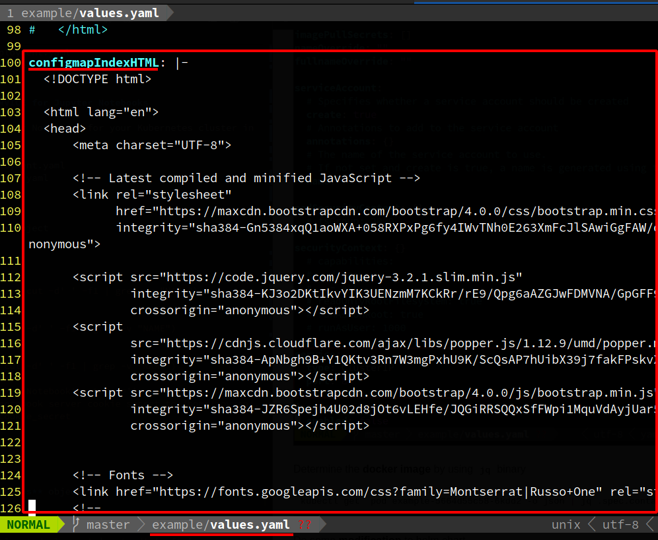Click the <!DOCTYPE html> line
This screenshot has width=658, height=540.
[97, 79]
